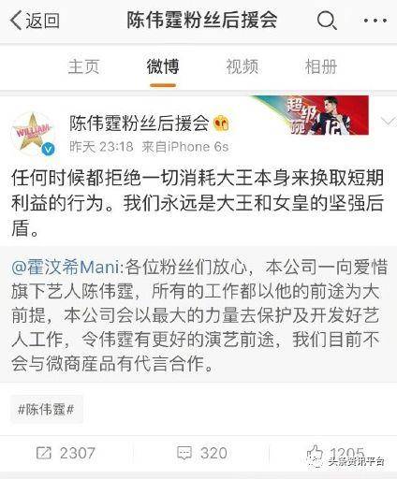Like the post via the thumbs-up icon
This screenshot has width=397, height=479.
(315, 453)
